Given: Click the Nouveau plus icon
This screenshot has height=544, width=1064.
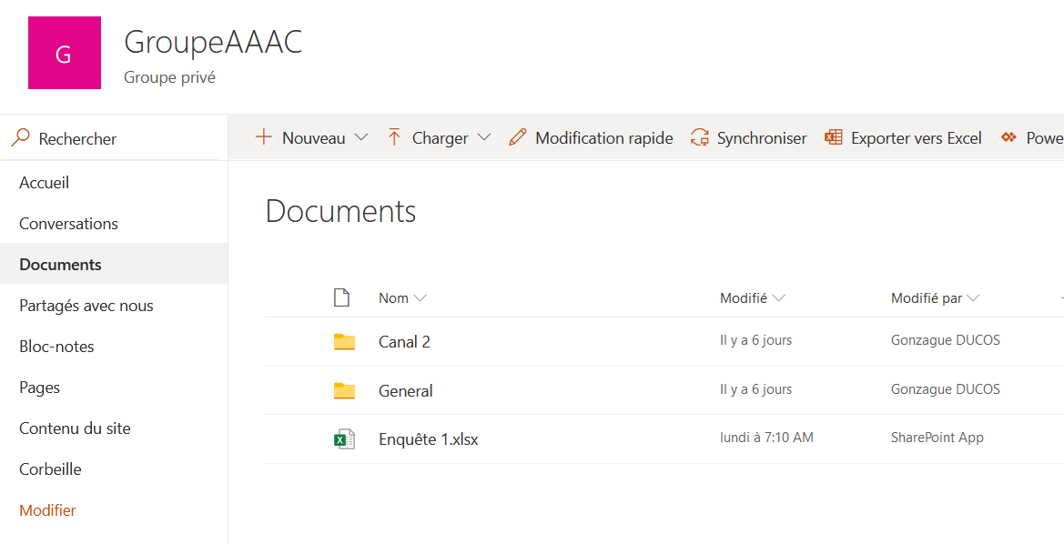Looking at the screenshot, I should tap(264, 137).
